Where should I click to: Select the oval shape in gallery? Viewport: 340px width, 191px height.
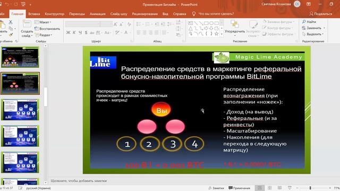[211, 23]
